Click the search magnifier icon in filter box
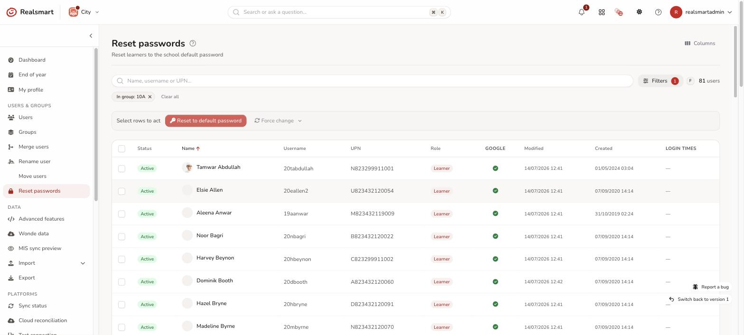744x335 pixels. click(x=120, y=81)
